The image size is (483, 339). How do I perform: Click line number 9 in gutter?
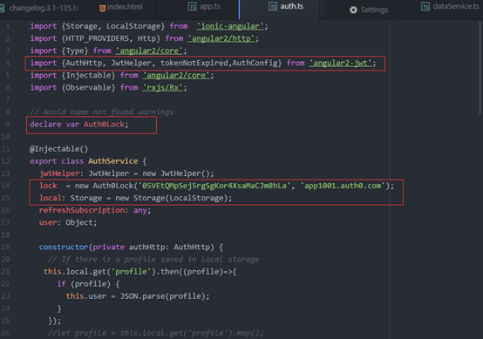click(8, 125)
